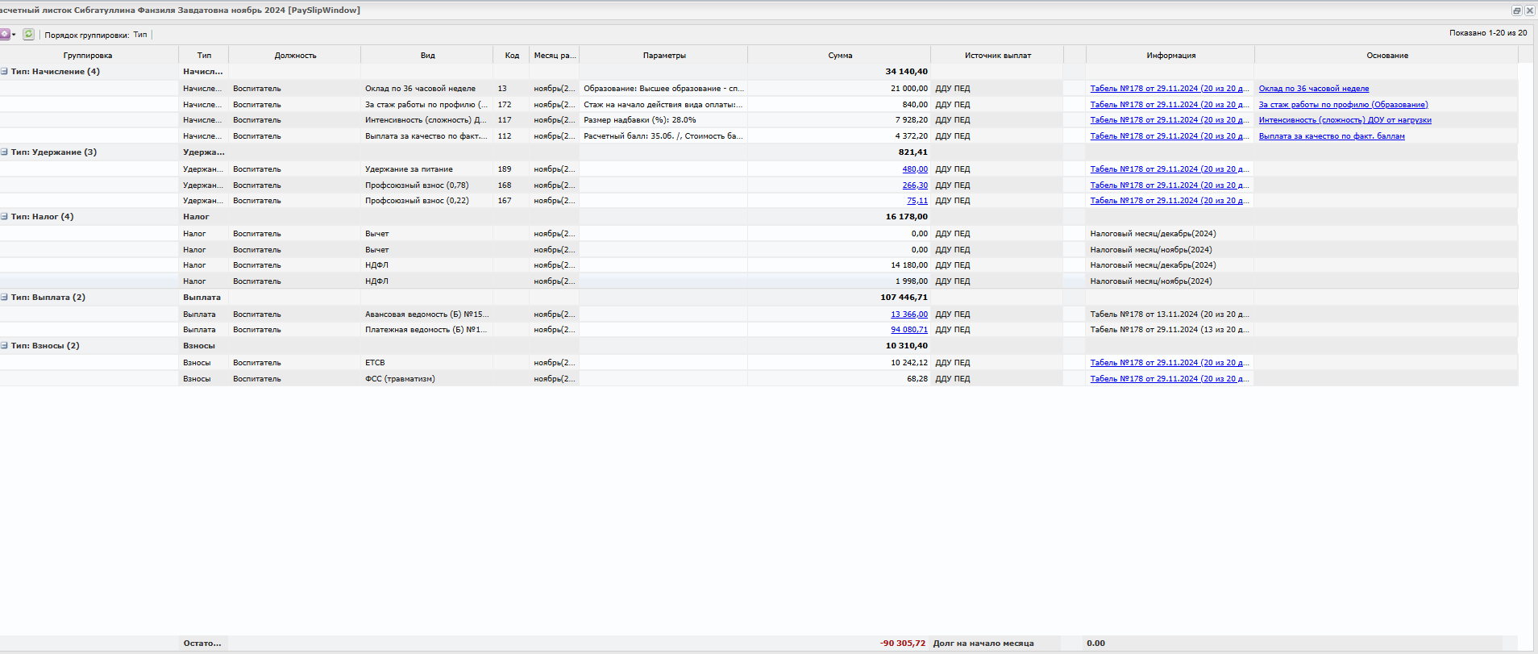Click the payout total 107 446,71
The height and width of the screenshot is (654, 1538).
click(904, 298)
